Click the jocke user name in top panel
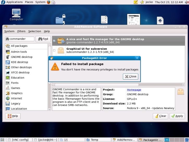Viewport: 189px width, 142px height. click(x=149, y=2)
